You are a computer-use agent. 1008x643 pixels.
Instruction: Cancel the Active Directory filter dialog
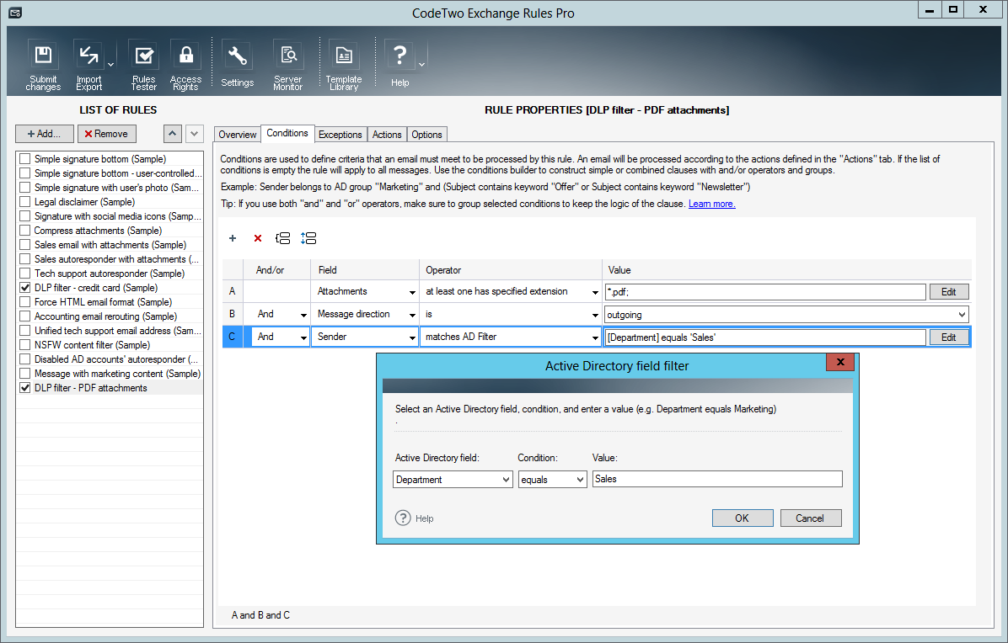(x=811, y=518)
